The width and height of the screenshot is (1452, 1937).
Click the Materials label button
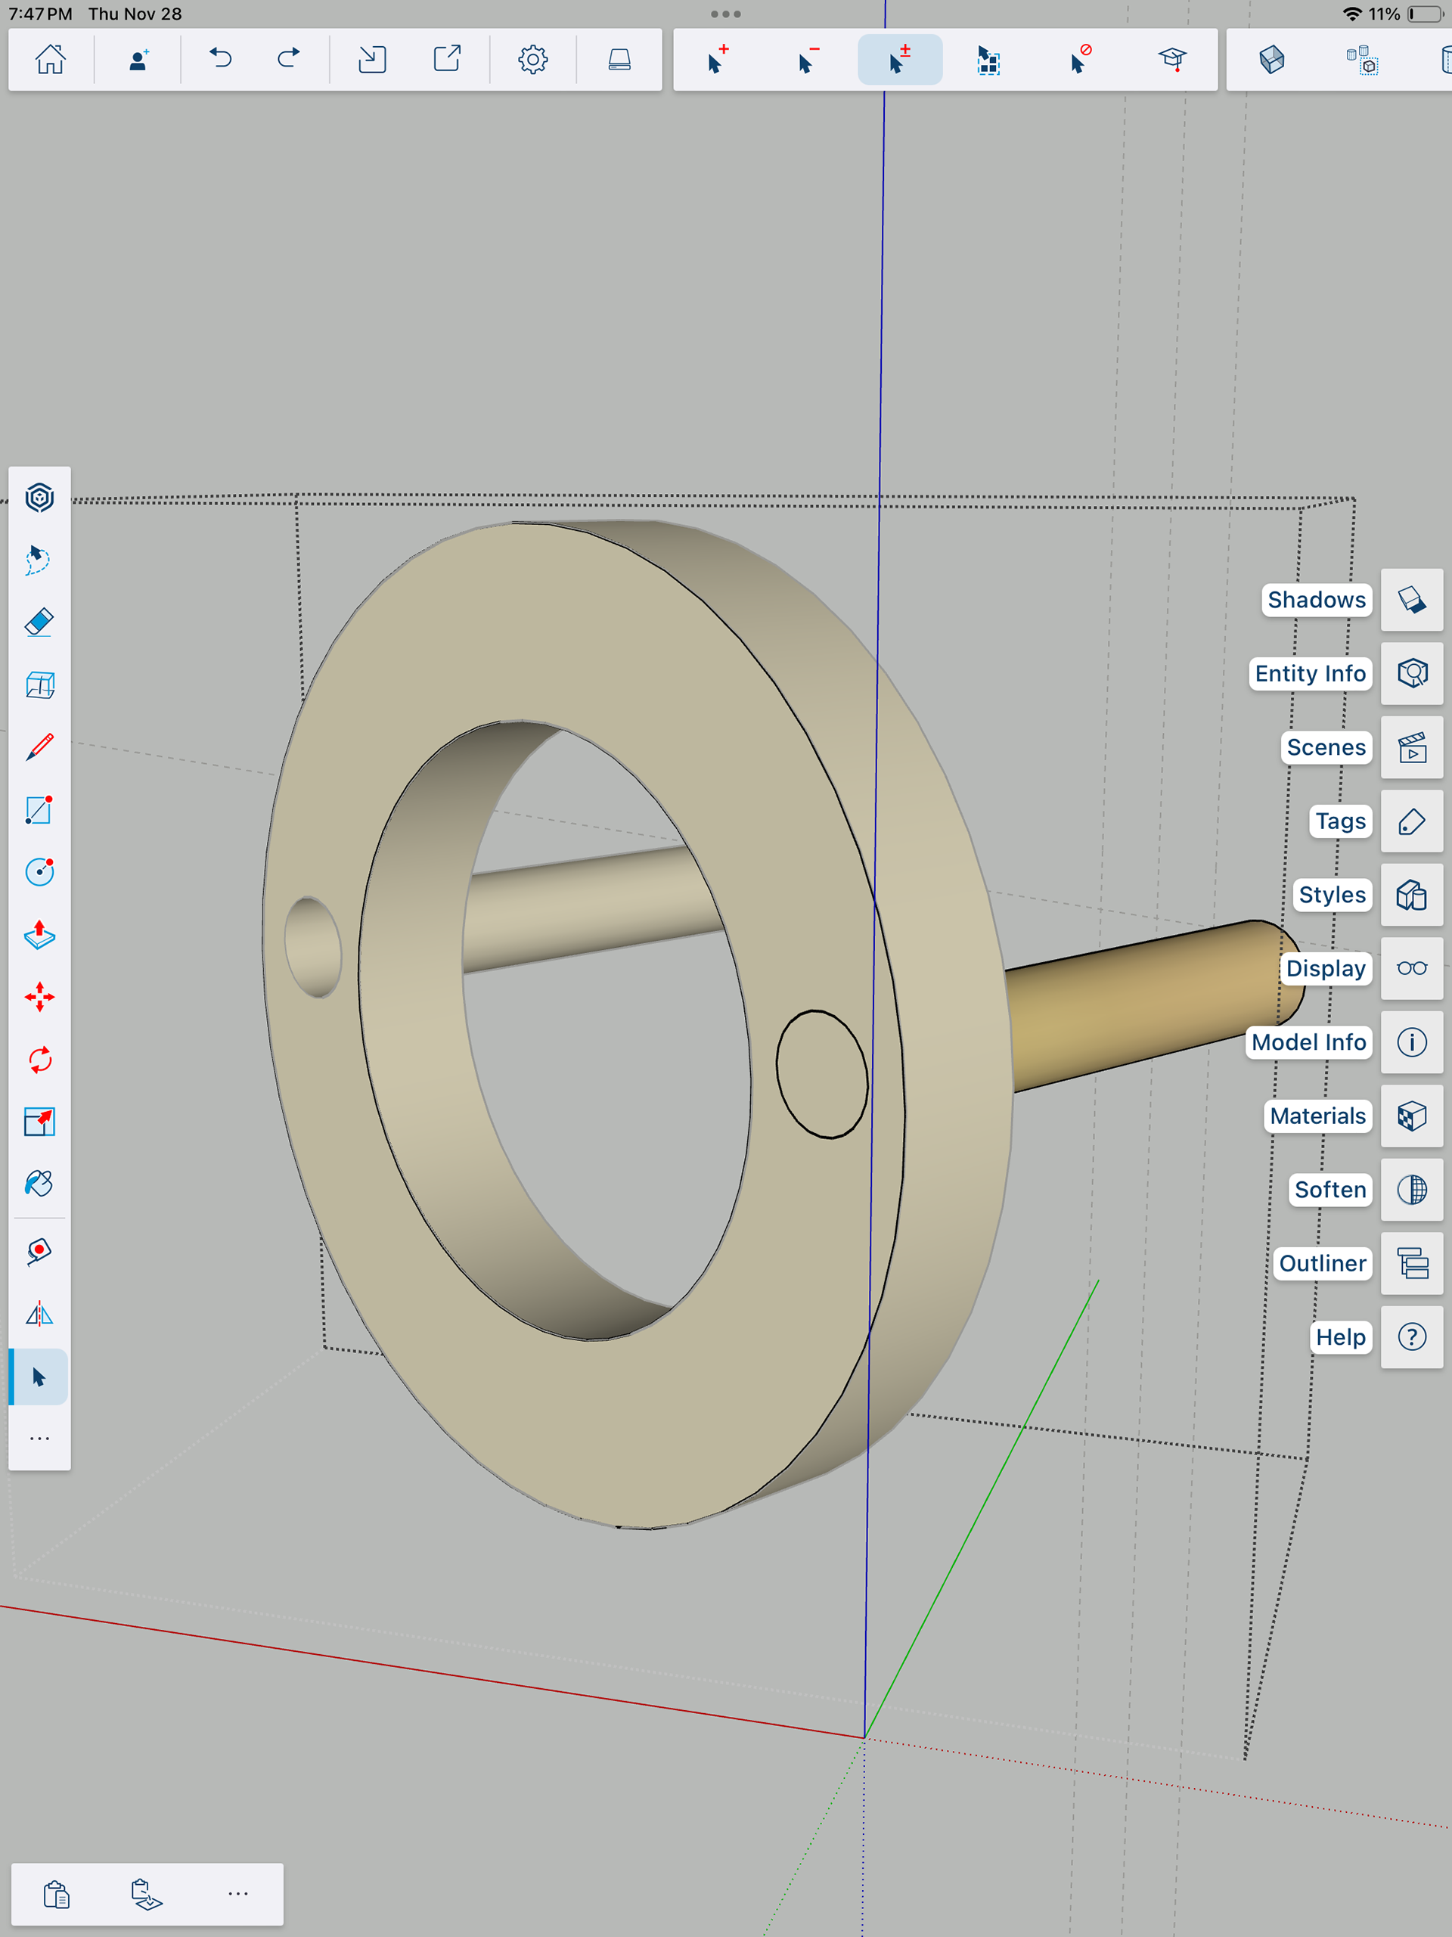(1317, 1116)
